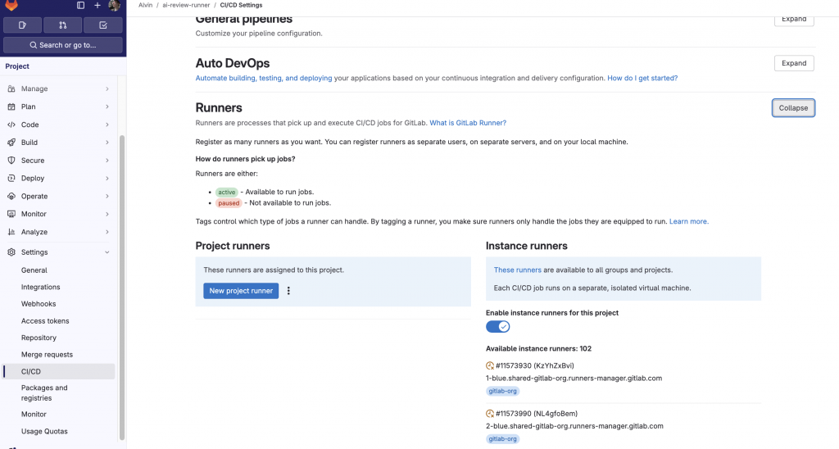Go to Alvin breadcrumb

click(146, 5)
